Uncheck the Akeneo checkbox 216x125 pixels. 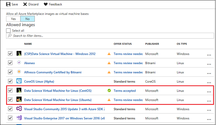pos(10,63)
